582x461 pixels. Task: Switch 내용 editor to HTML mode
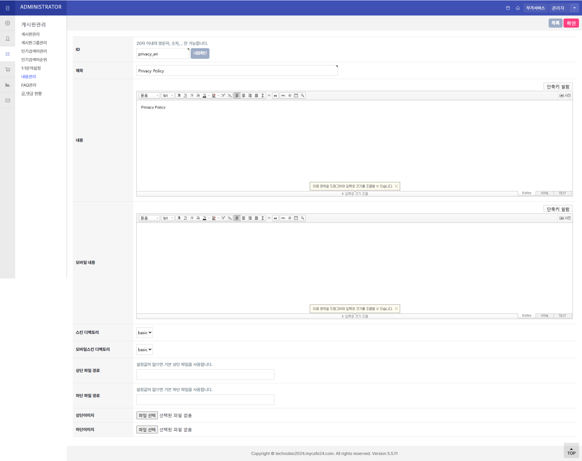[545, 193]
